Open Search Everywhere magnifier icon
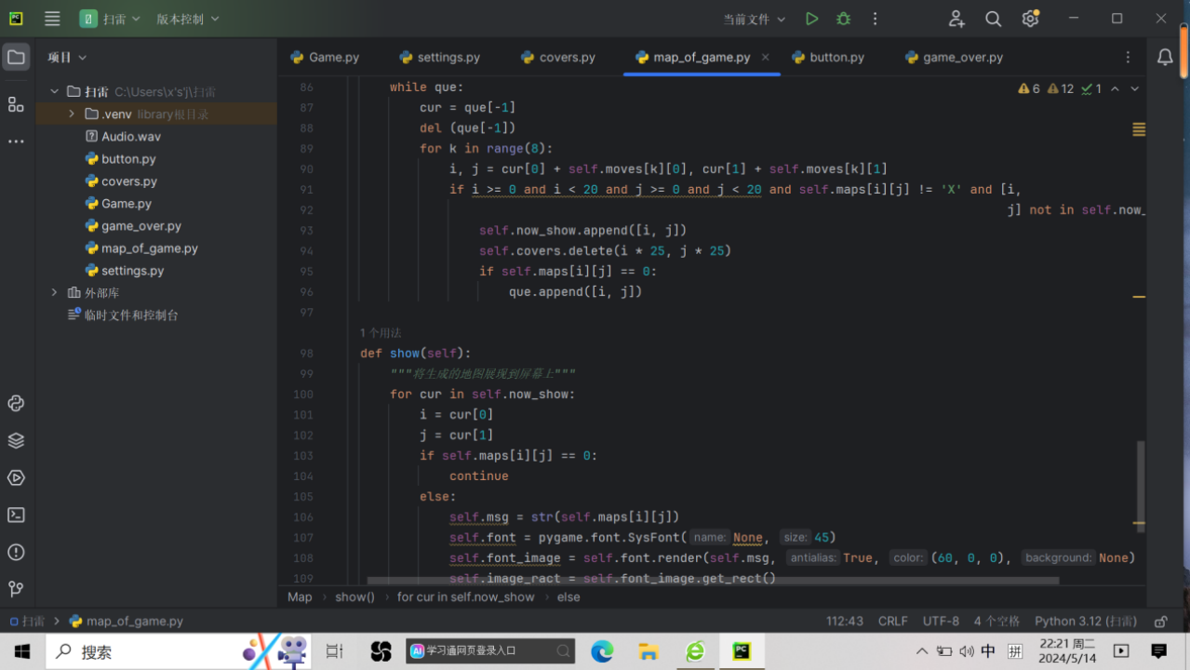This screenshot has height=670, width=1190. tap(993, 19)
